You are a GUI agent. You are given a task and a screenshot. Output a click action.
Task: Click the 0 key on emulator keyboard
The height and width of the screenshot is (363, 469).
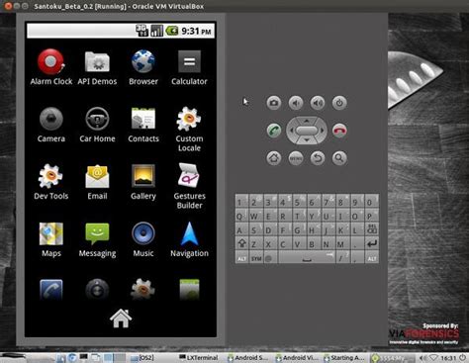click(x=371, y=202)
